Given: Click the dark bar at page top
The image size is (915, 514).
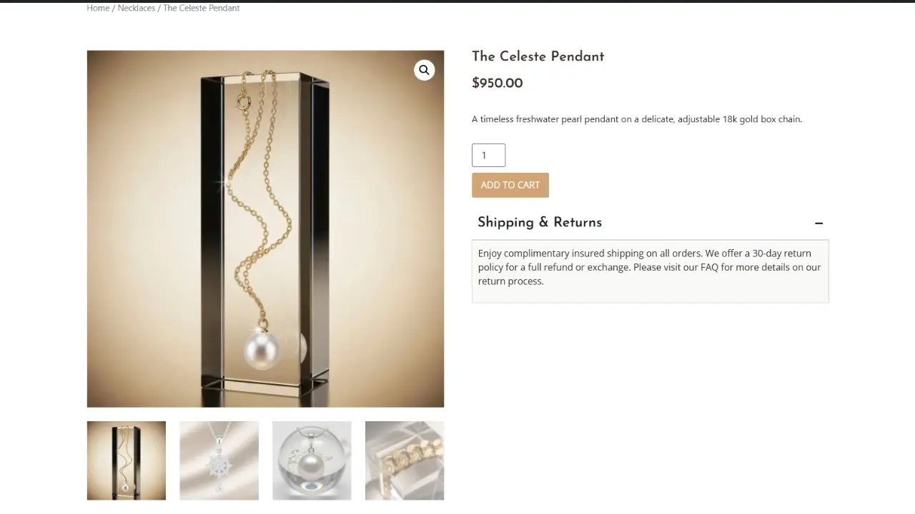Looking at the screenshot, I should (x=457, y=1).
